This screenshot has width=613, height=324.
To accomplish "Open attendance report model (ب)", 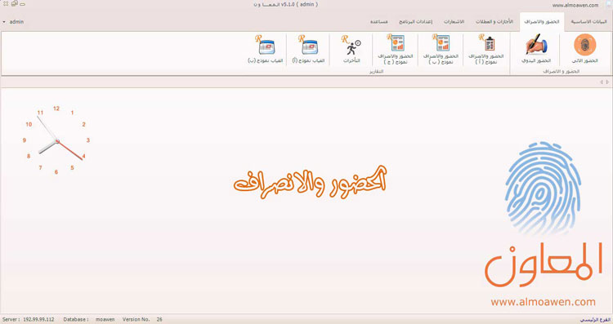I will click(441, 49).
